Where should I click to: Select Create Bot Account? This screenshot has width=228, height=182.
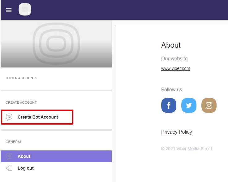pos(37,117)
